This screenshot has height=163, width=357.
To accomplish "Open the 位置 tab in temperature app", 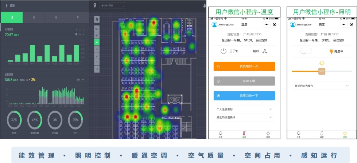I will (x=220, y=134).
